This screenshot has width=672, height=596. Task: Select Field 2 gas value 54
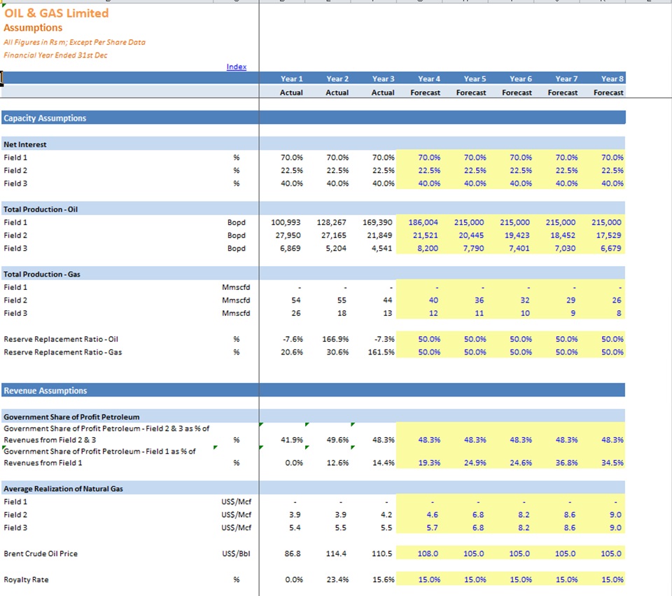[x=295, y=300]
